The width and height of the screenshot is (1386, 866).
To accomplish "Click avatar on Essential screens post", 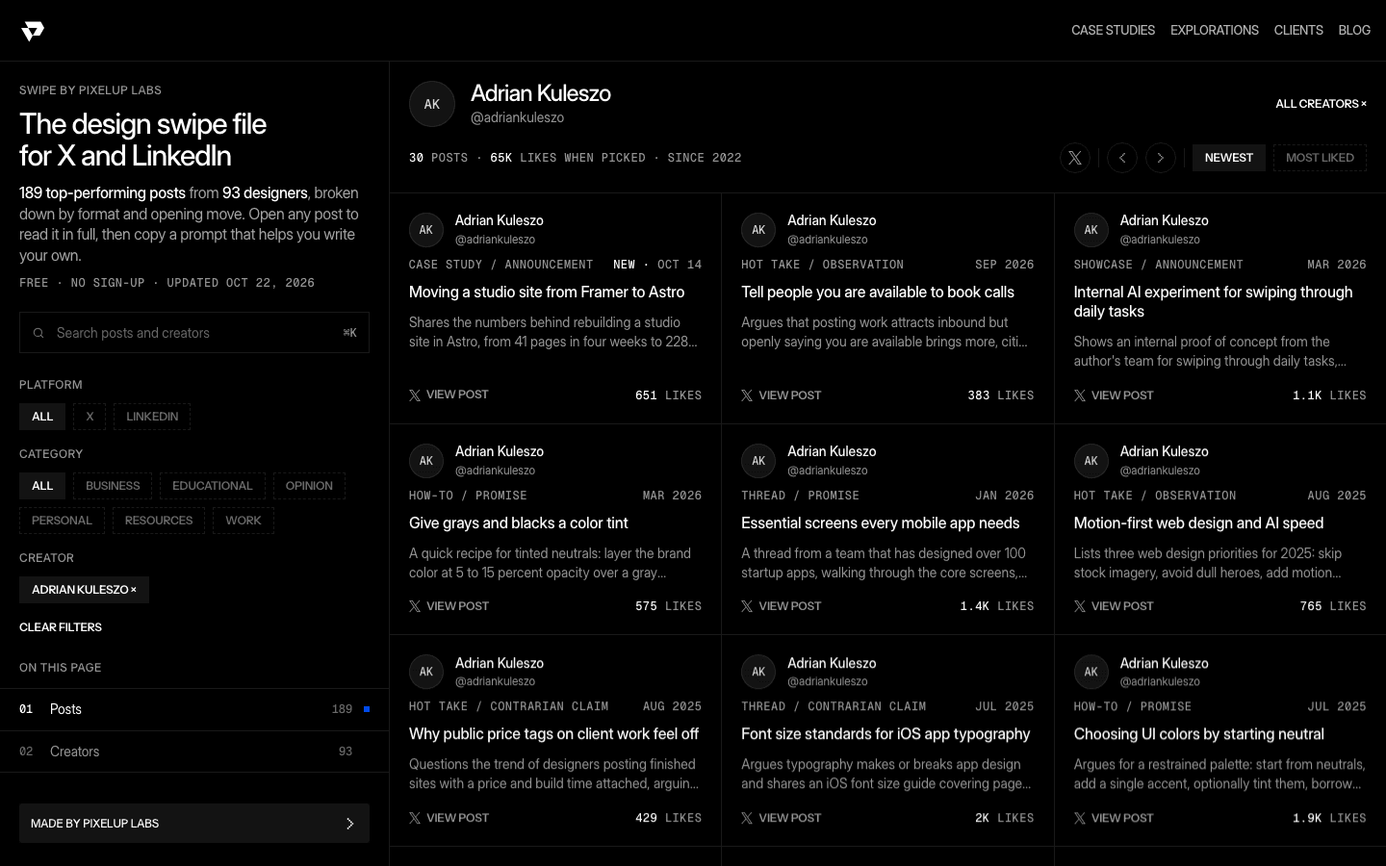I will (758, 461).
